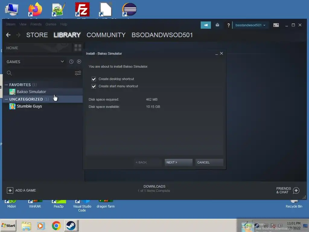Open the Help menu
The image size is (309, 232).
(64, 24)
